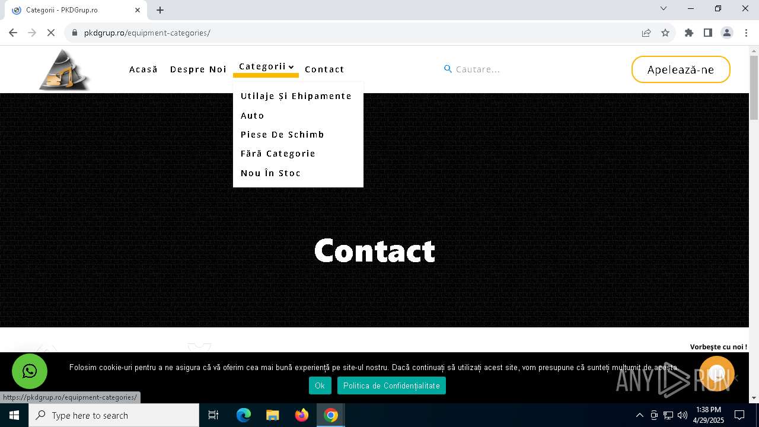Open Contact page from navigation
The width and height of the screenshot is (759, 427).
[324, 69]
